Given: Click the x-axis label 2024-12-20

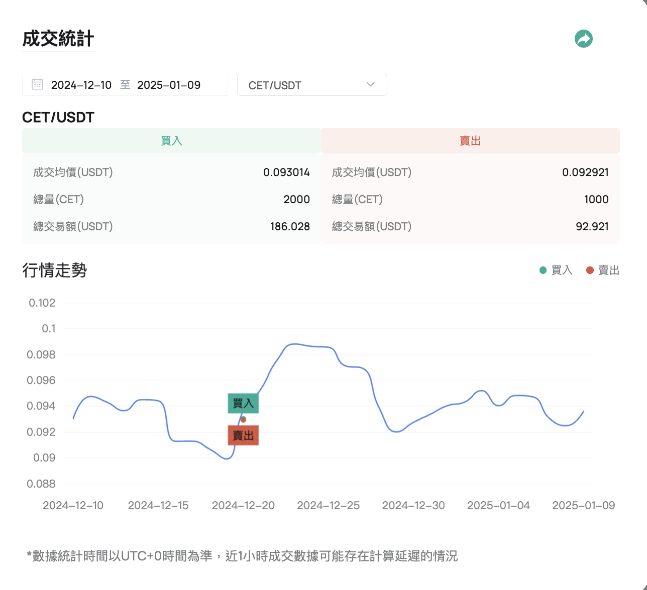Looking at the screenshot, I should pos(243,505).
